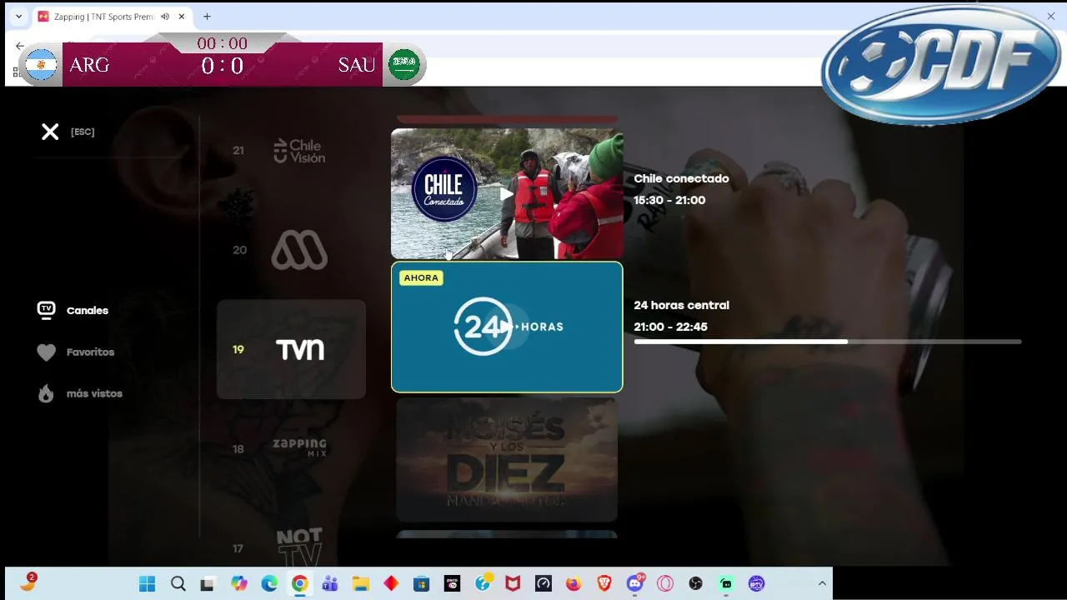
Task: Open Discord from the taskbar
Action: point(635,582)
